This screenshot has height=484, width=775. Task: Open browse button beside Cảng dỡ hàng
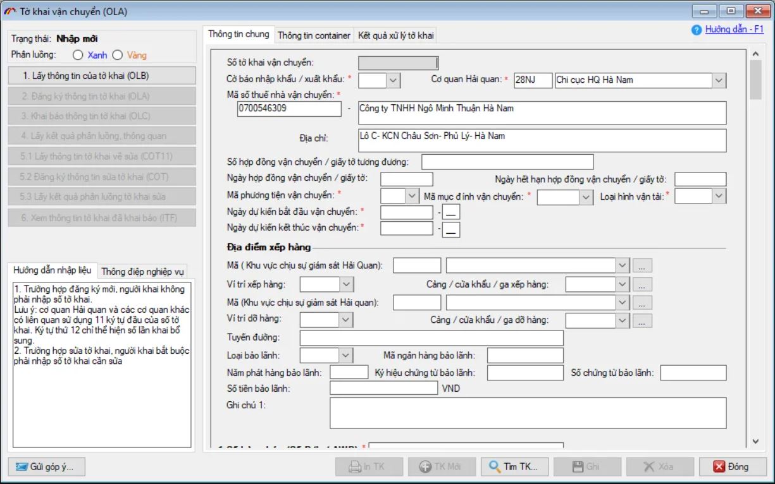(x=642, y=320)
